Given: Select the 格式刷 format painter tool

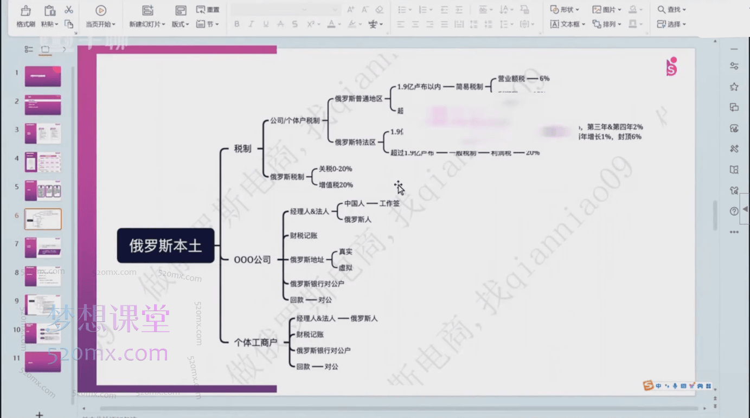Looking at the screenshot, I should [24, 16].
